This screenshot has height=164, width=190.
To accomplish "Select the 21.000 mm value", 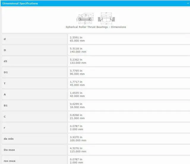I will point(77,118).
